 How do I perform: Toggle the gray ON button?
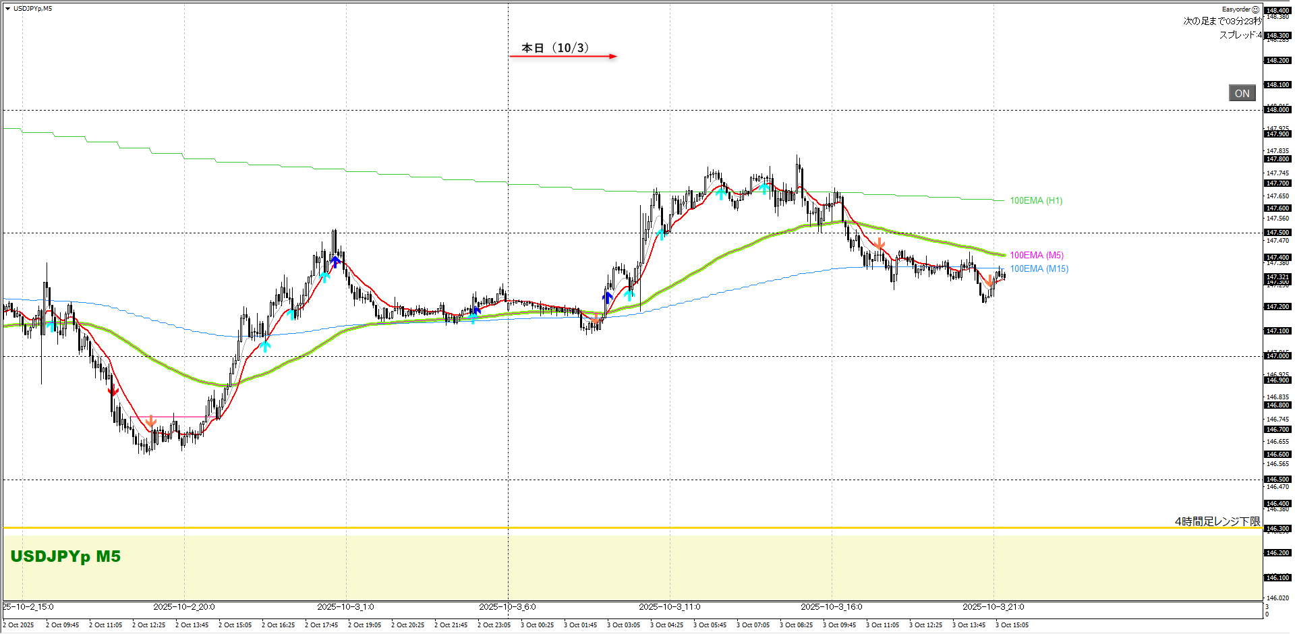[x=1242, y=94]
